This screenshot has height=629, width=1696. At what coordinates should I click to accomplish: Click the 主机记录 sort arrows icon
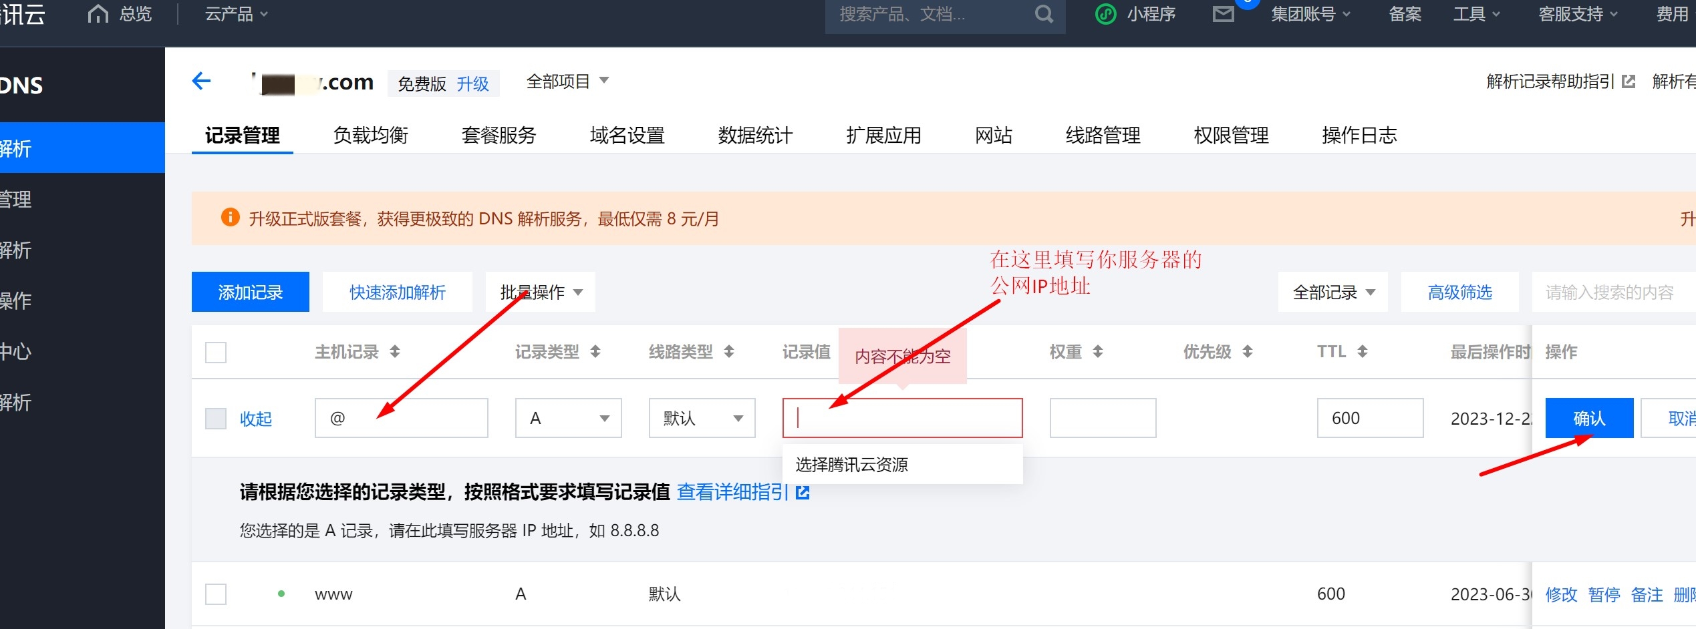[x=395, y=352]
